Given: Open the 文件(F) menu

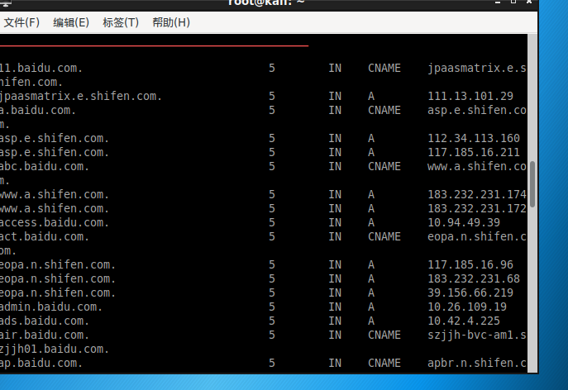Looking at the screenshot, I should pyautogui.click(x=21, y=22).
